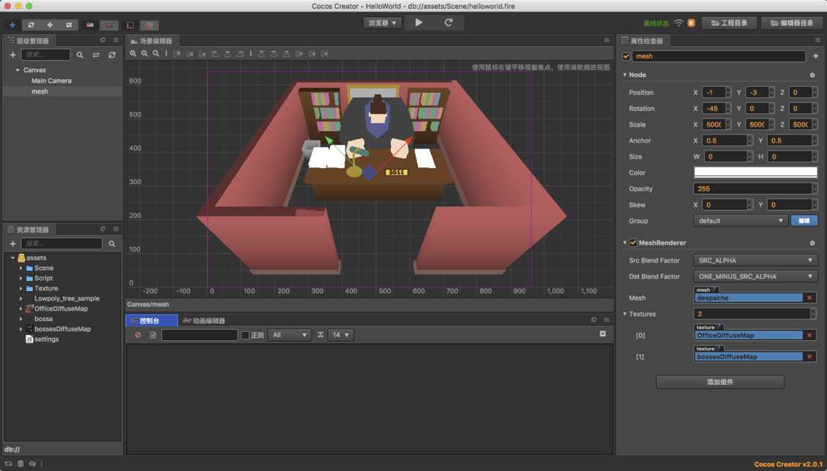The height and width of the screenshot is (471, 827).
Task: Add new asset in assets panel
Action: (x=12, y=244)
